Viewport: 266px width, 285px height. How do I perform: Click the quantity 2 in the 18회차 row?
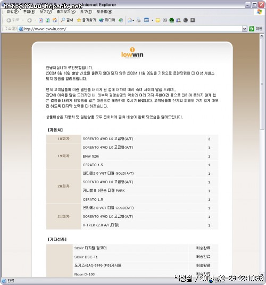tap(209, 139)
